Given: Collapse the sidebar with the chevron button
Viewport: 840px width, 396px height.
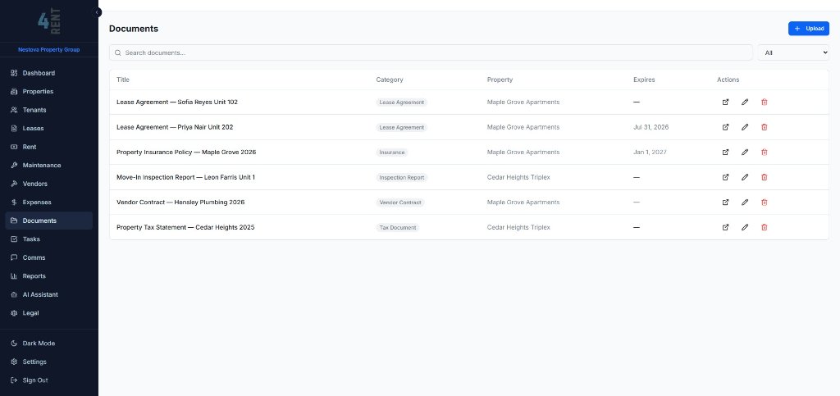Looking at the screenshot, I should tap(97, 11).
